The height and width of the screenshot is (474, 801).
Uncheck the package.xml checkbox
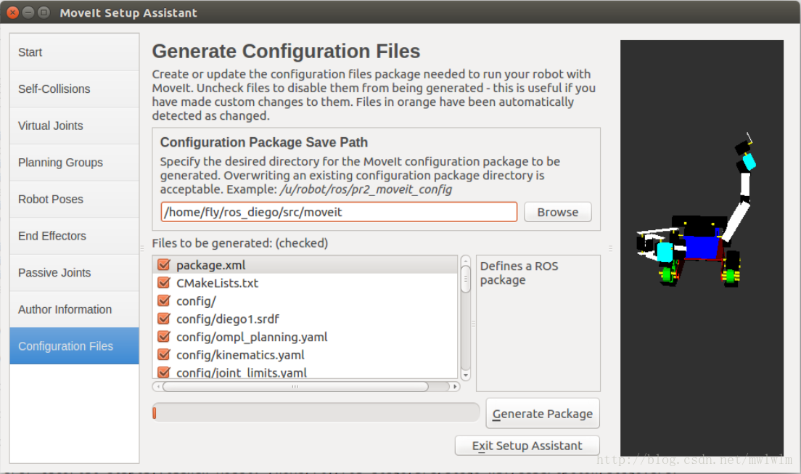[164, 265]
